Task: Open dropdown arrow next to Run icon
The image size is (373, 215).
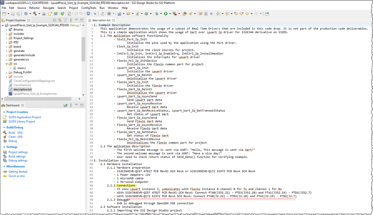Action: click(x=170, y=14)
